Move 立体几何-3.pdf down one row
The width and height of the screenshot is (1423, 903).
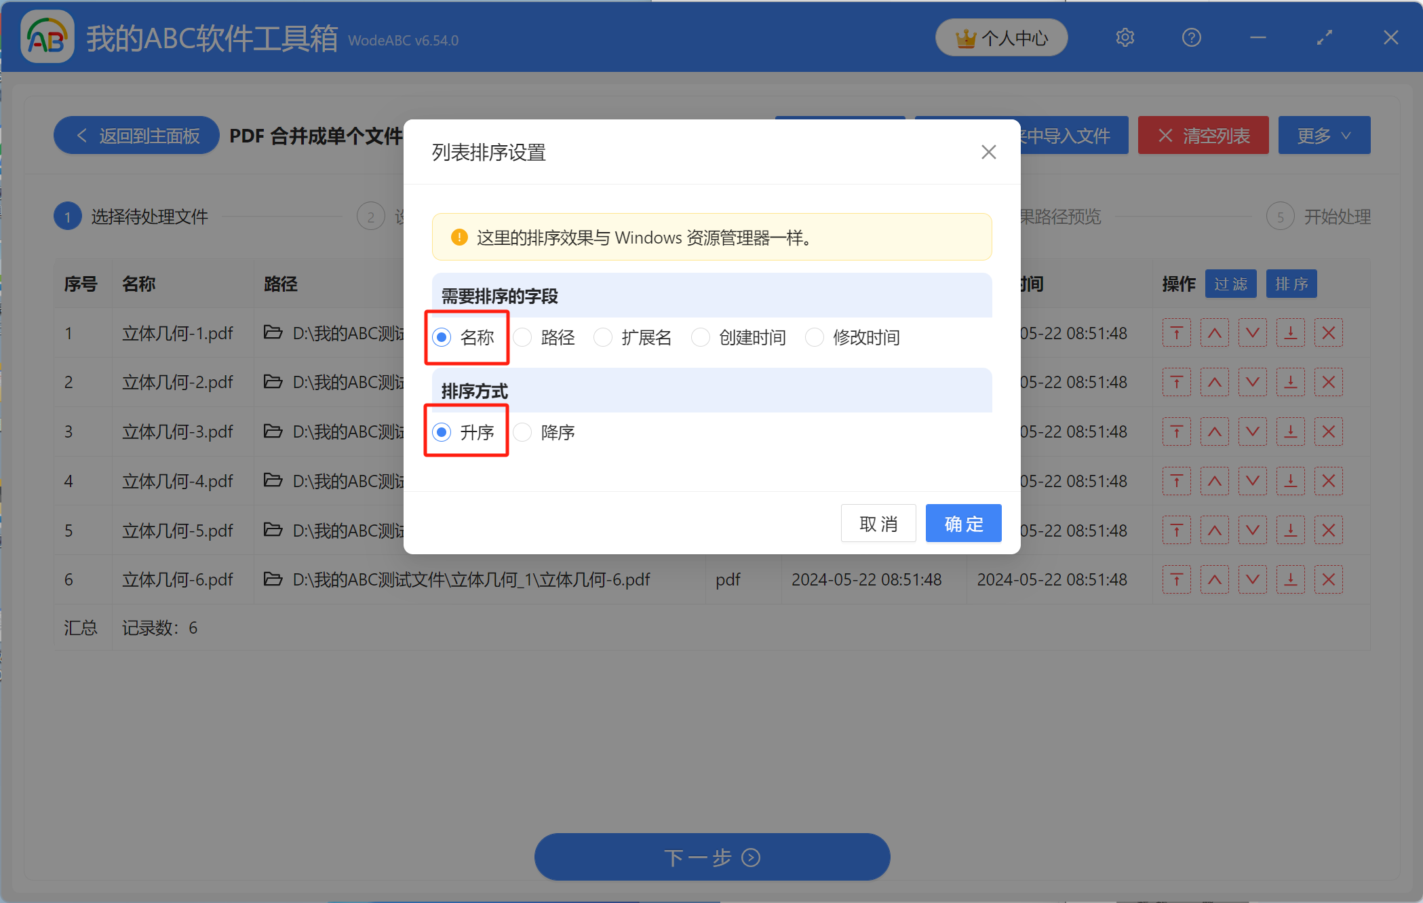pyautogui.click(x=1253, y=431)
